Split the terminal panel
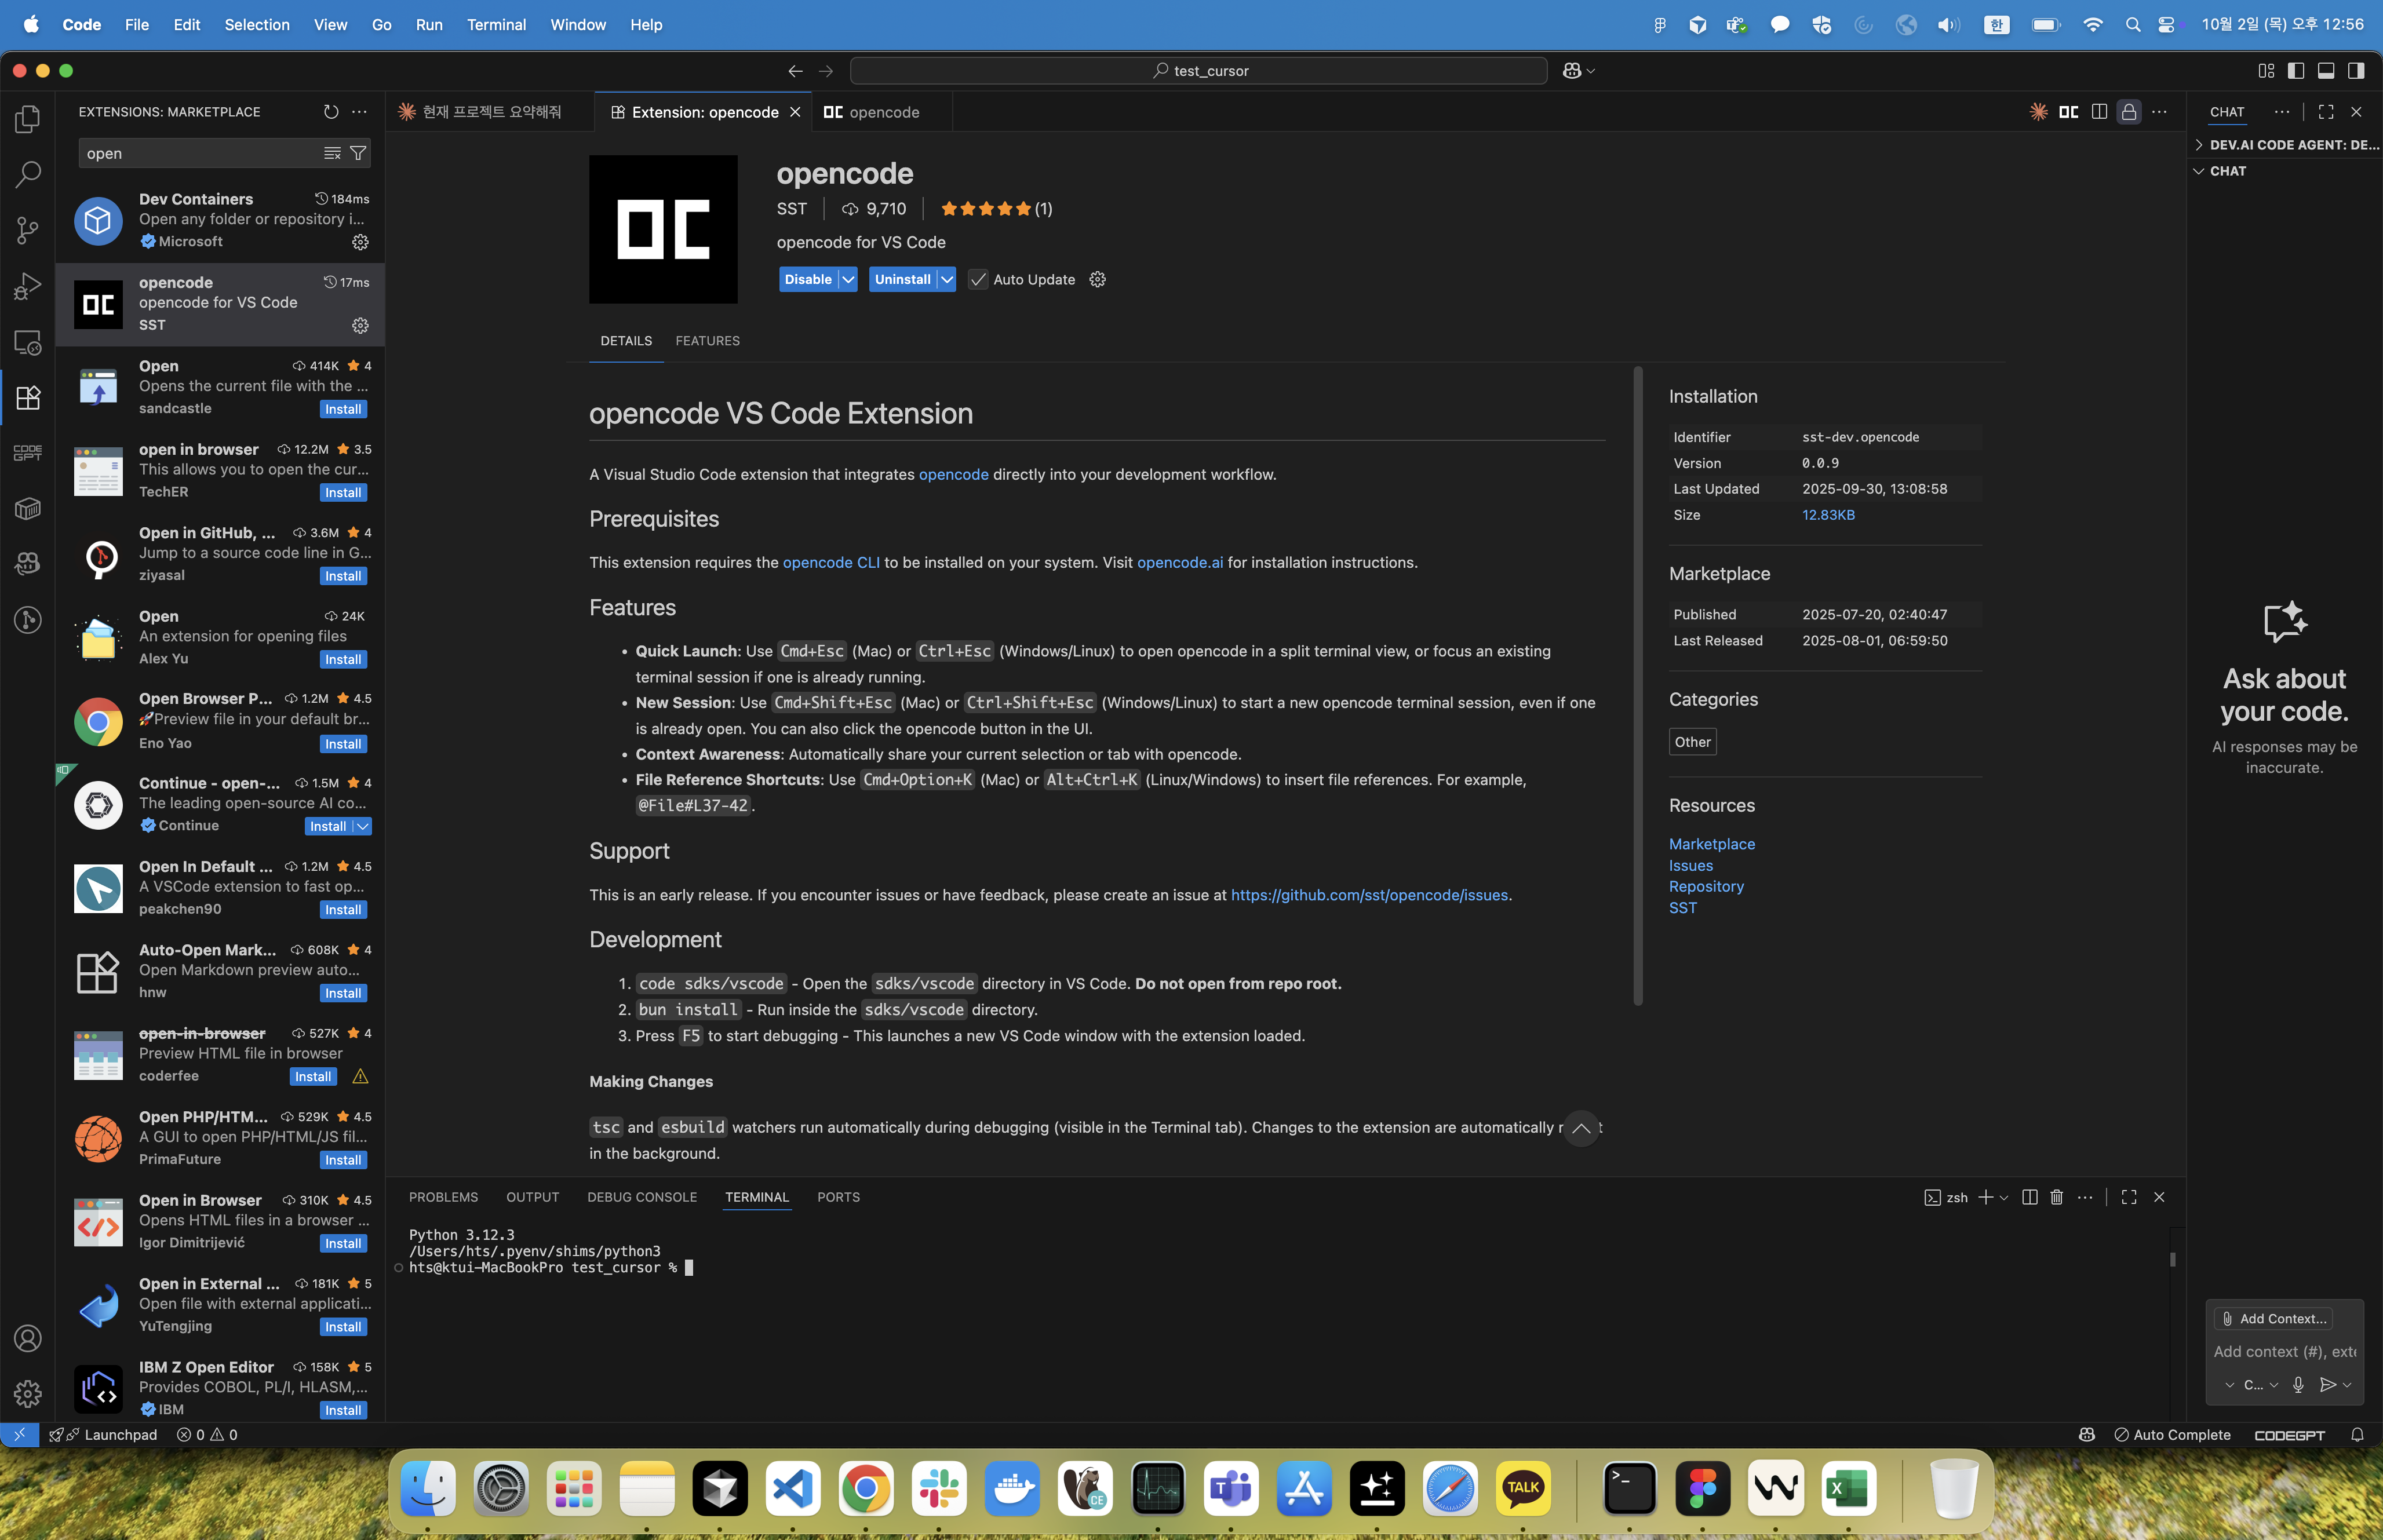The height and width of the screenshot is (1540, 2383). tap(2030, 1197)
